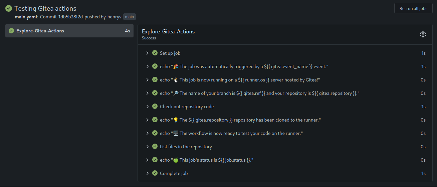Expand the Check out repository code step
The width and height of the screenshot is (437, 187).
click(x=147, y=107)
